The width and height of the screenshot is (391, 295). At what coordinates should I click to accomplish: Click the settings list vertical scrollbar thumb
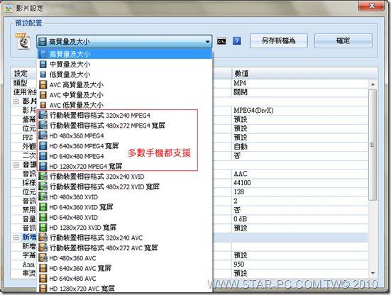[x=373, y=145]
